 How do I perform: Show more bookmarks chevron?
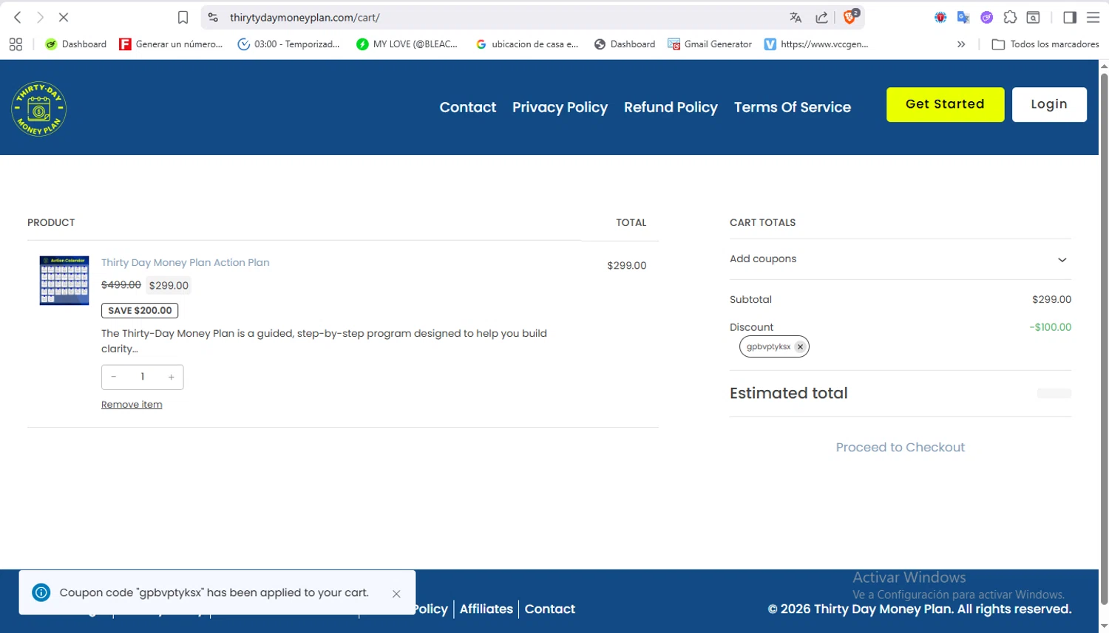click(x=961, y=44)
